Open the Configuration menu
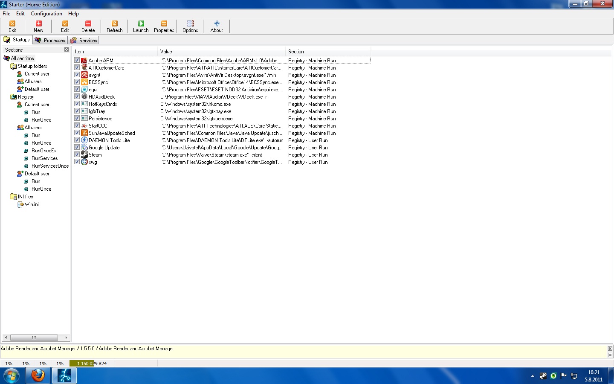614x384 pixels. point(46,14)
